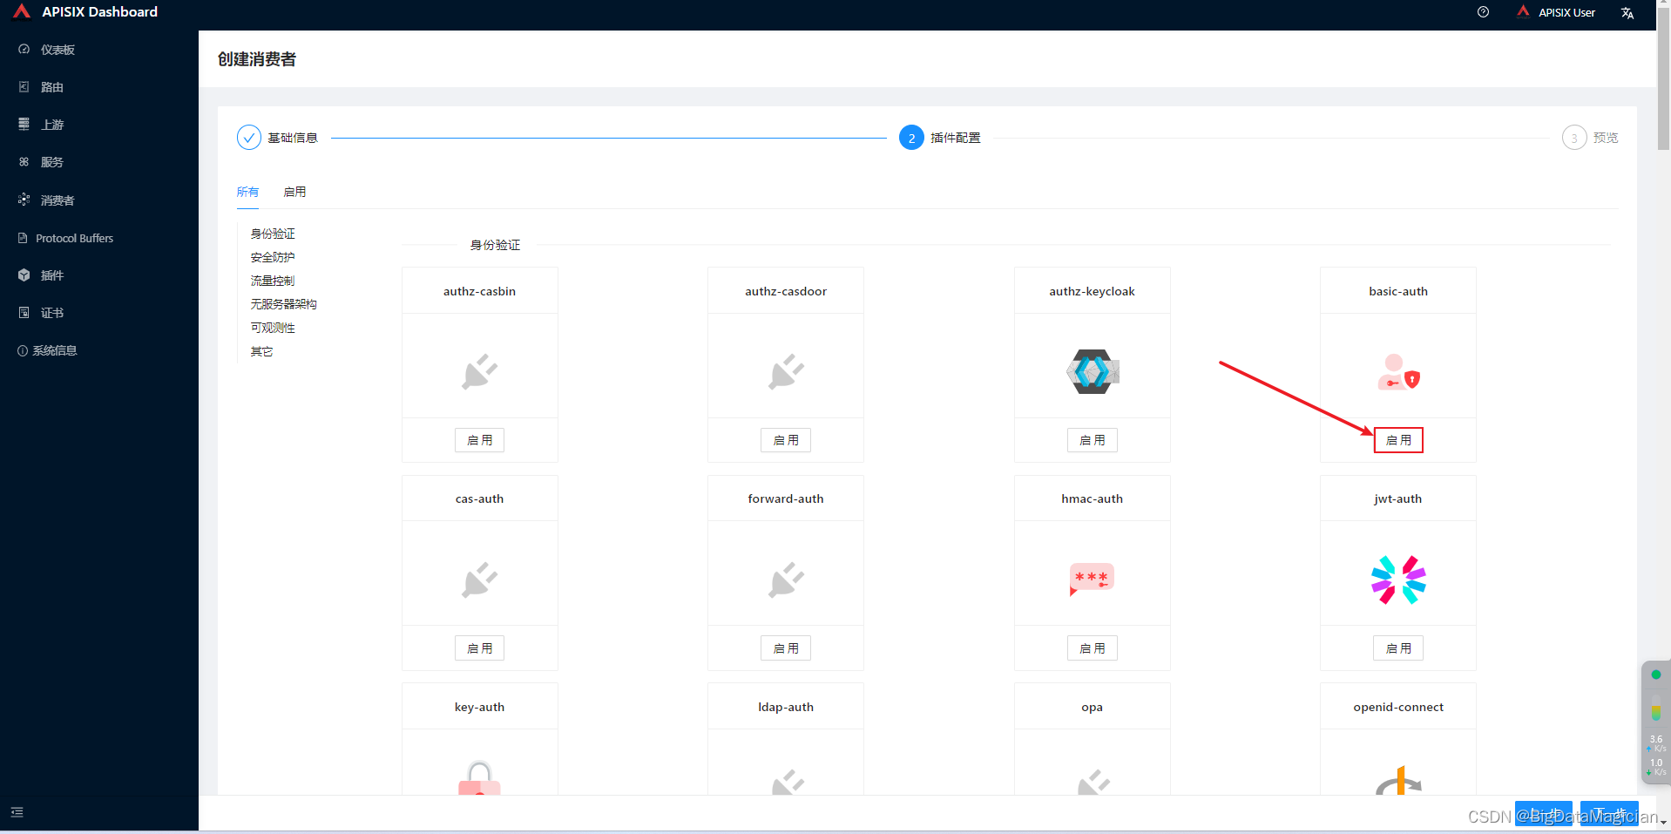Enable the hmac-auth plugin
Screen dimensions: 1671x834
(x=1093, y=648)
